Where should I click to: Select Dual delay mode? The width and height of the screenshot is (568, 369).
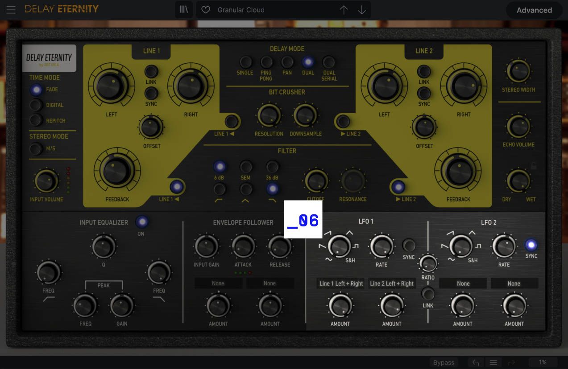click(308, 62)
